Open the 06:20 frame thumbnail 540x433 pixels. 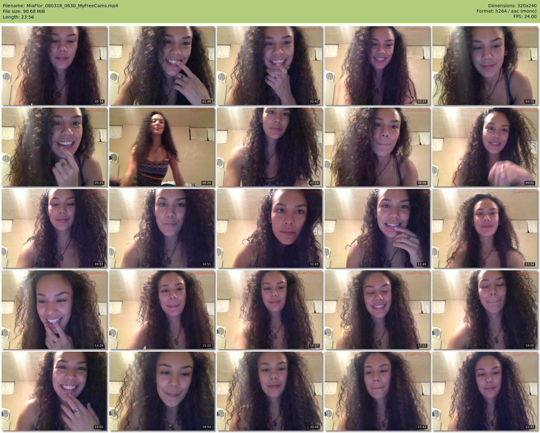pos(162,147)
